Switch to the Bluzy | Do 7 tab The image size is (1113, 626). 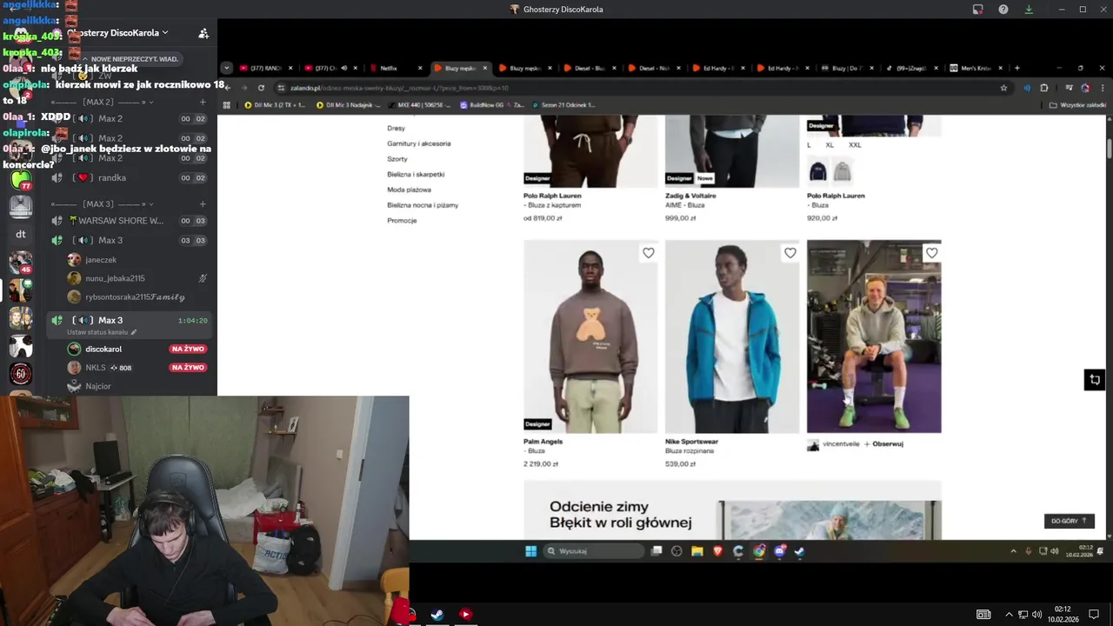[x=848, y=68]
